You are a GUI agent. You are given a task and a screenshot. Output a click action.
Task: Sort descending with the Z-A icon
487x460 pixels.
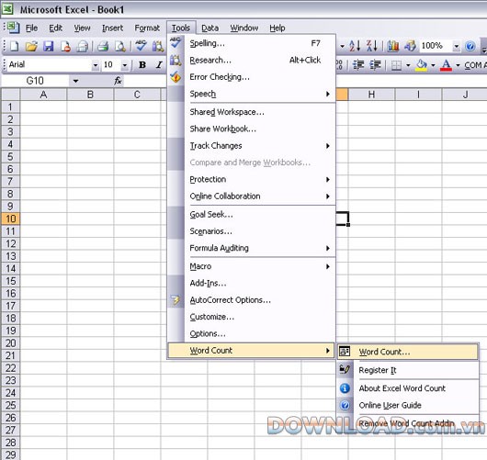click(x=372, y=46)
